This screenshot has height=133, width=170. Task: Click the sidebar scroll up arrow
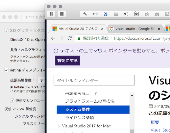click(x=132, y=95)
